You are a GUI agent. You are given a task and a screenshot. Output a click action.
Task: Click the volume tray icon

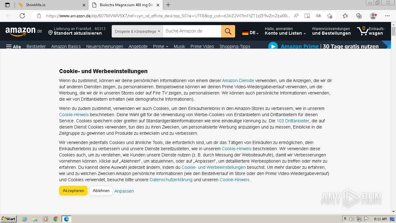click(x=352, y=219)
